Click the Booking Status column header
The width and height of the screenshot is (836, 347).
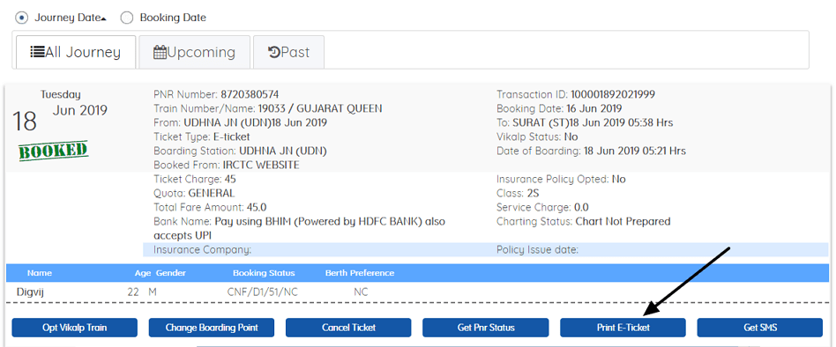click(264, 273)
